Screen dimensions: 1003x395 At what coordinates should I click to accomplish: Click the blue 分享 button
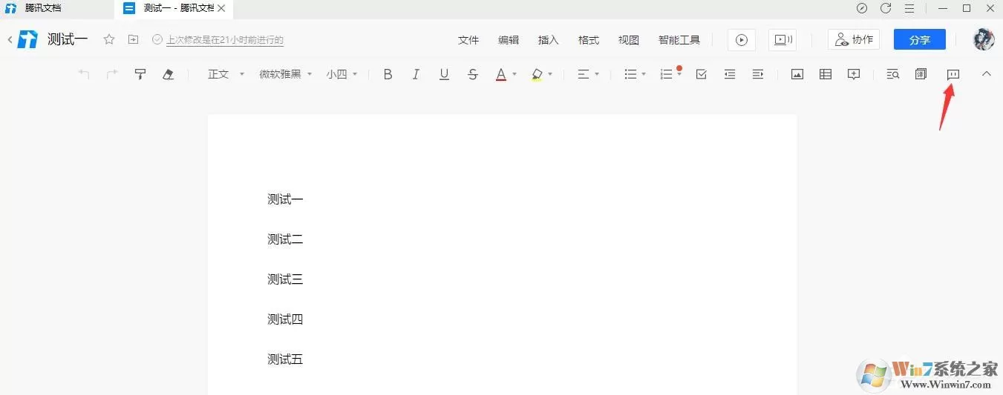[920, 40]
